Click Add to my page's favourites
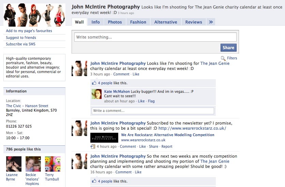The image size is (285, 187). tap(29, 31)
